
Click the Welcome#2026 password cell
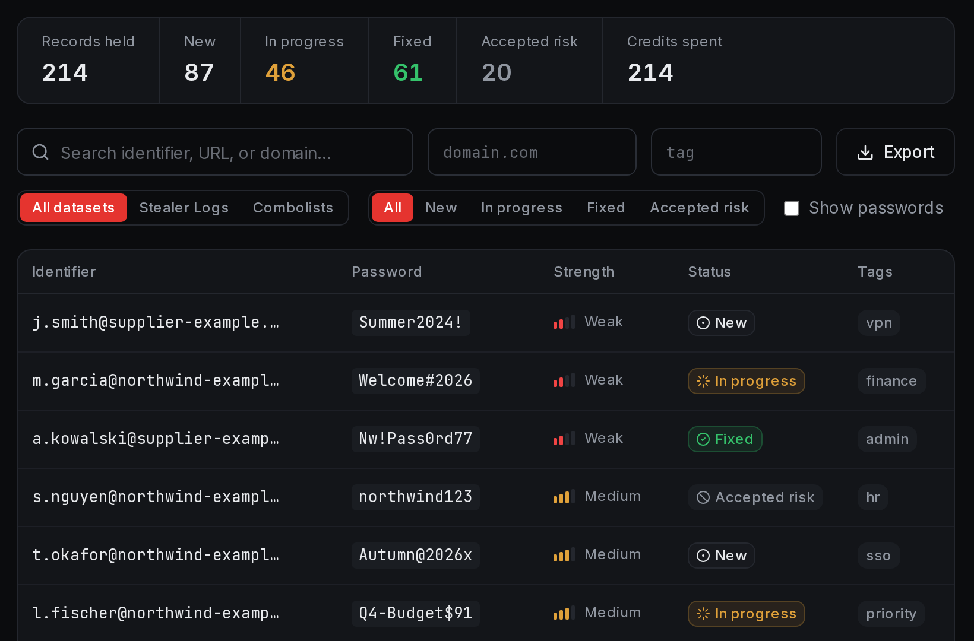(x=416, y=381)
